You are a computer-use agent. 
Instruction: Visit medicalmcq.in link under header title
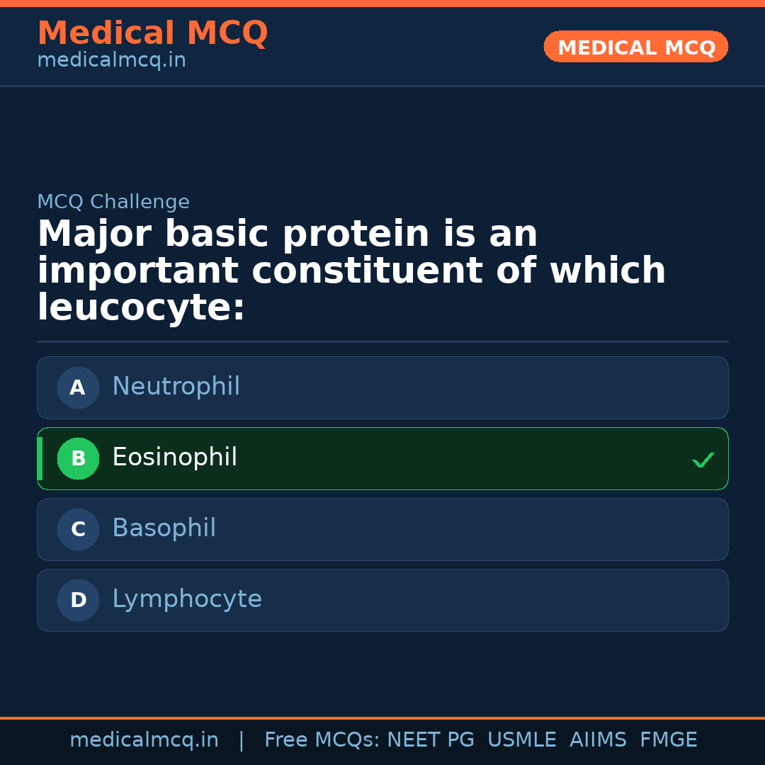pos(111,60)
